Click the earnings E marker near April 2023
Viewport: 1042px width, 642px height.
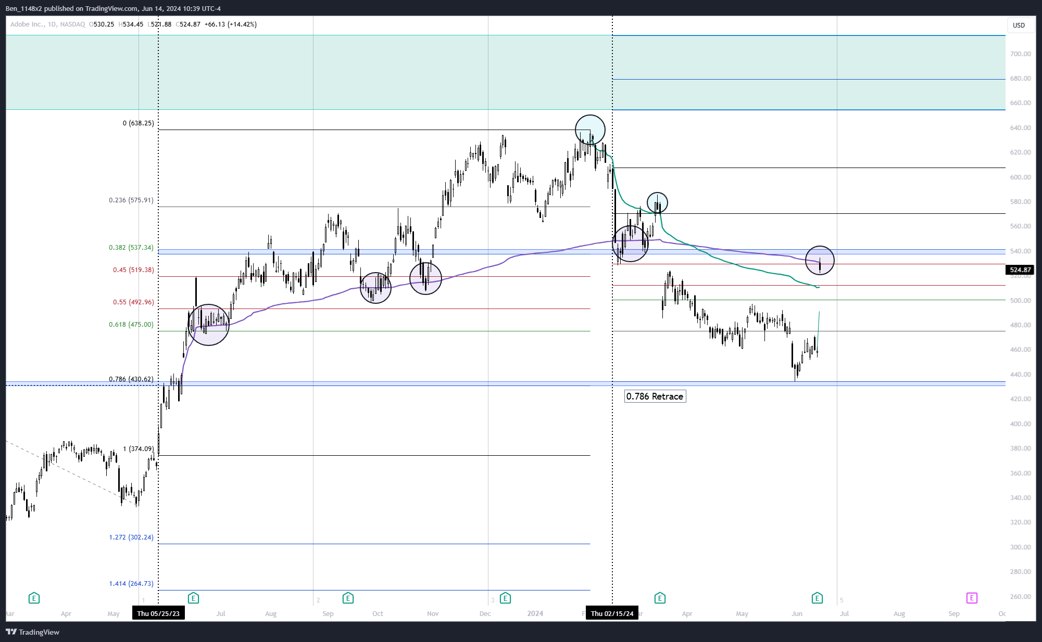pyautogui.click(x=34, y=598)
